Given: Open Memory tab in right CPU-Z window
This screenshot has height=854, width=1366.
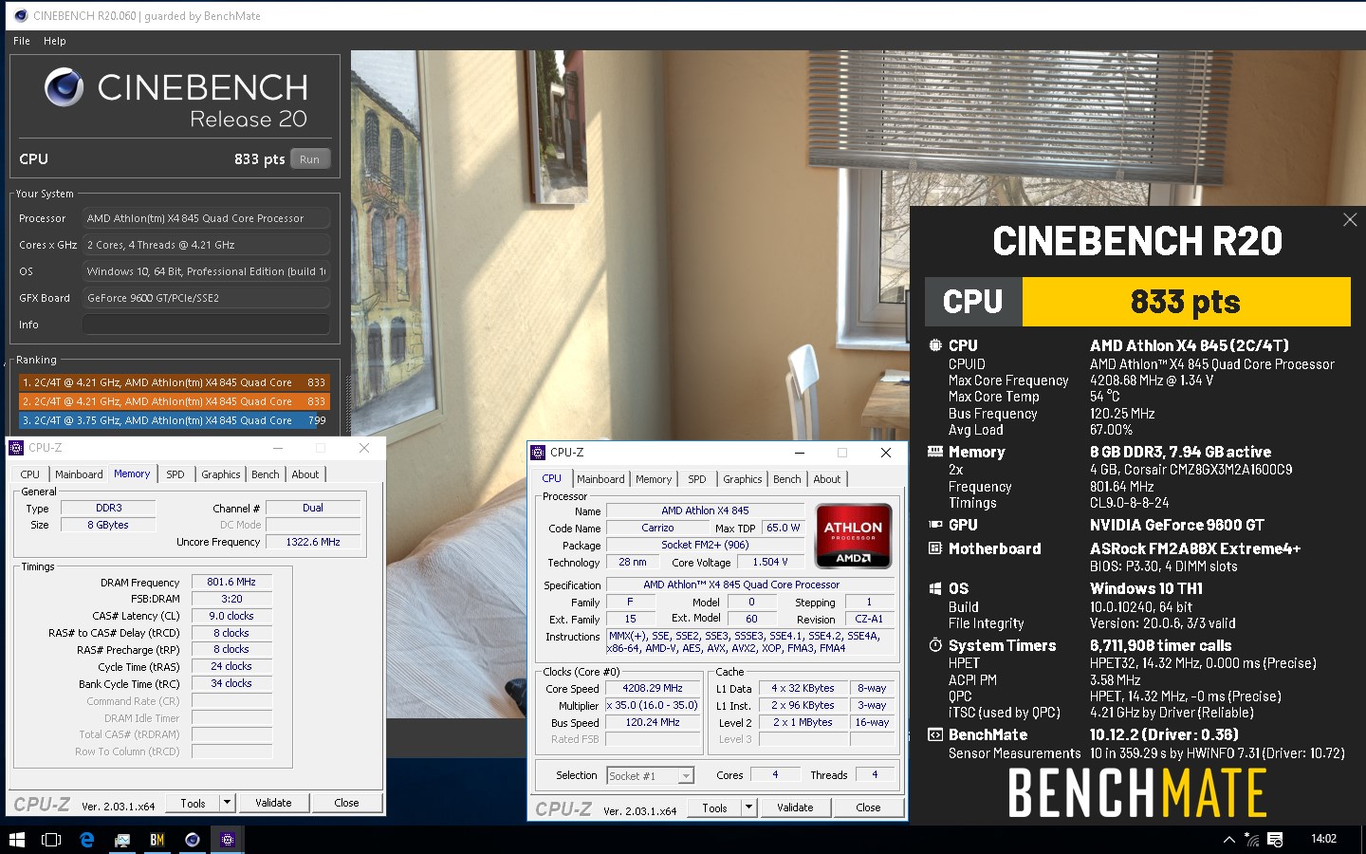Looking at the screenshot, I should [654, 479].
